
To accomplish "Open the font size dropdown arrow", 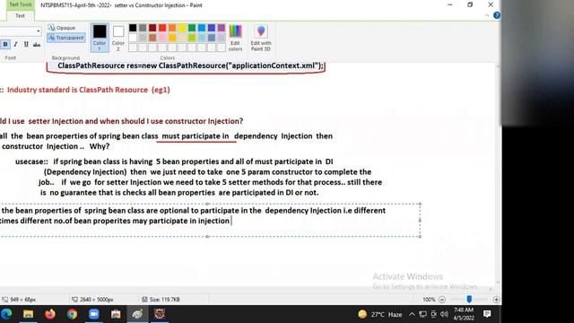I will (39, 31).
